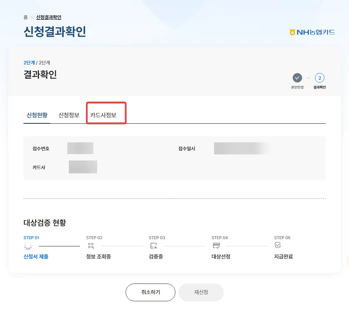Click the blurred 접수일시 value
The width and height of the screenshot is (349, 313).
coord(242,148)
